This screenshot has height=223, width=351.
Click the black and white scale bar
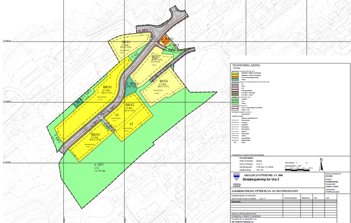(298, 170)
